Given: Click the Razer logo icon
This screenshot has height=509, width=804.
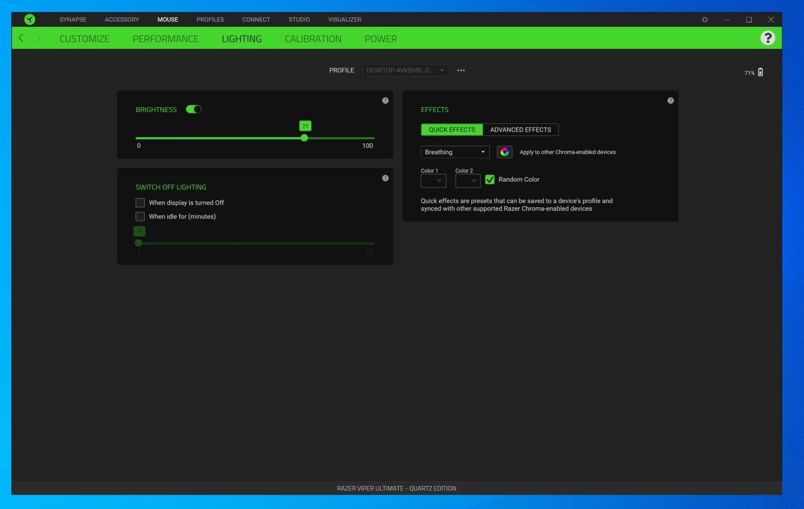Looking at the screenshot, I should pyautogui.click(x=30, y=20).
